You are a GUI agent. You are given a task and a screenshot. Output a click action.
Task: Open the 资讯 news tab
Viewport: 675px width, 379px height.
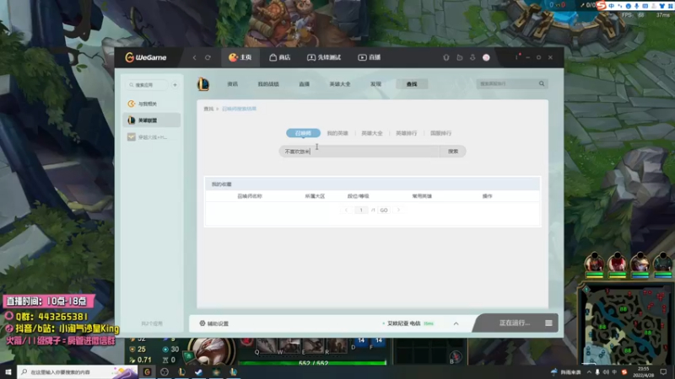tap(233, 83)
